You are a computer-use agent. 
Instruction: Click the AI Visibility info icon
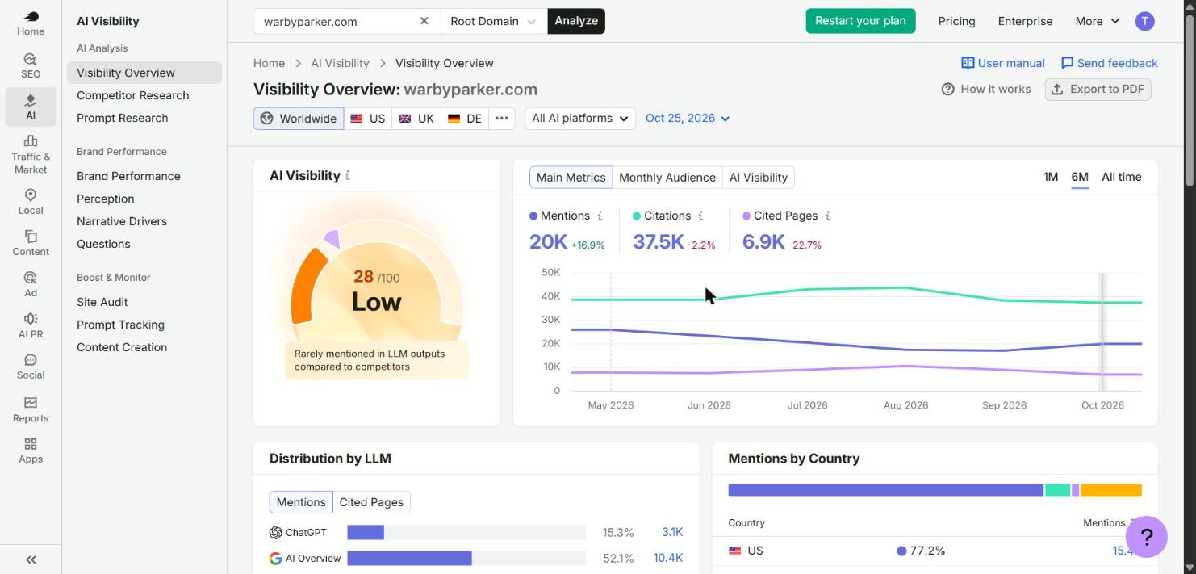347,175
